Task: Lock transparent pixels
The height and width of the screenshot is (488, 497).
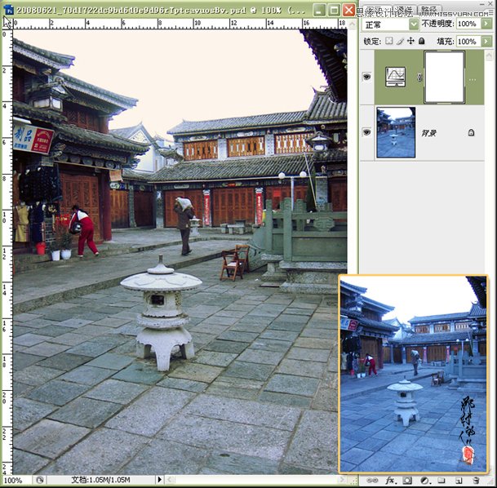Action: tap(389, 41)
